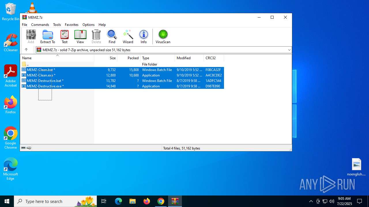Viewport: 369px width, 207px height.
Task: Expand the archive path dropdown
Action: 289,50
